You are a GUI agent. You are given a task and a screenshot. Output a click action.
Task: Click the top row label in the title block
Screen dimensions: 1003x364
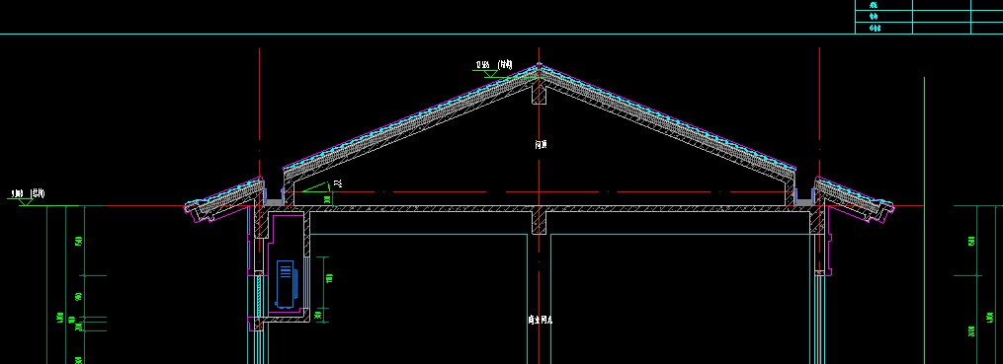click(x=874, y=5)
